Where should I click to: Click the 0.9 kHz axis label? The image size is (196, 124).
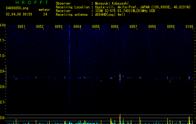(x=3, y=71)
